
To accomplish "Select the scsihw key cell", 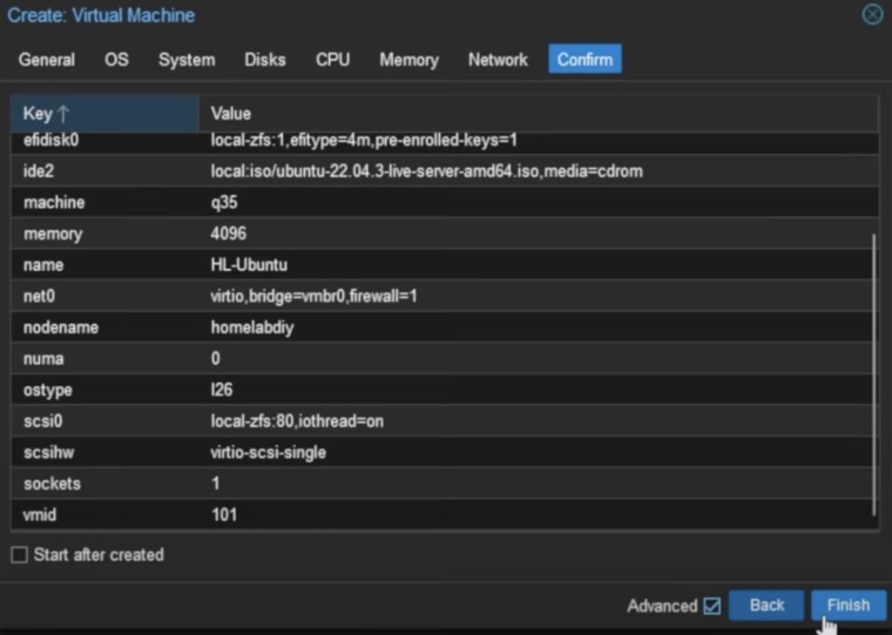I will pos(105,453).
